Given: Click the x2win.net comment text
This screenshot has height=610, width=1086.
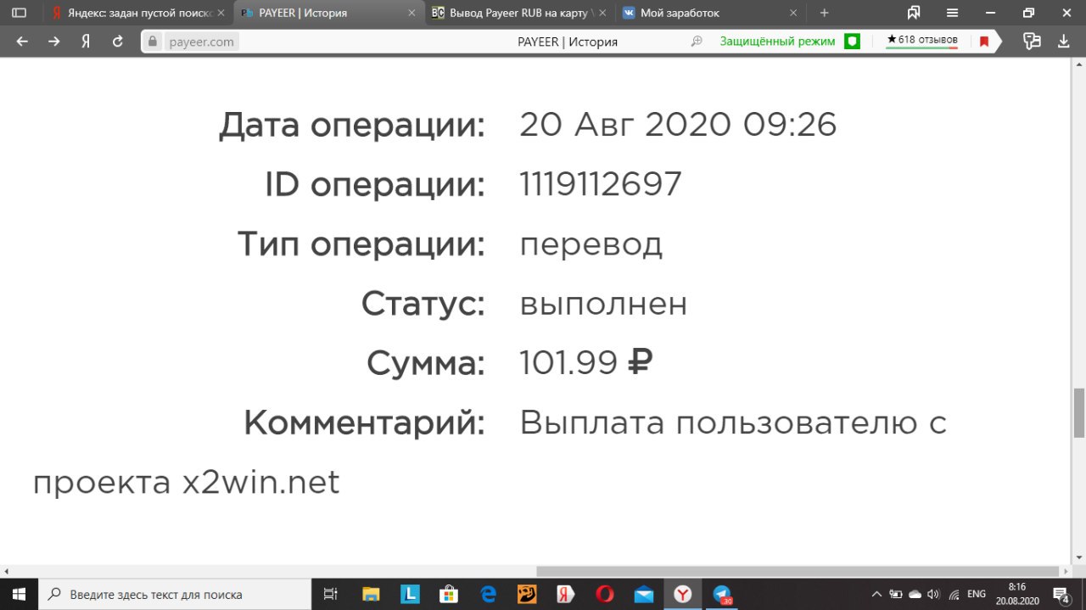Looking at the screenshot, I should (x=261, y=483).
